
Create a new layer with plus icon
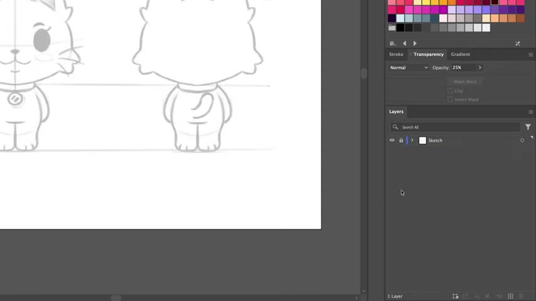(x=510, y=296)
